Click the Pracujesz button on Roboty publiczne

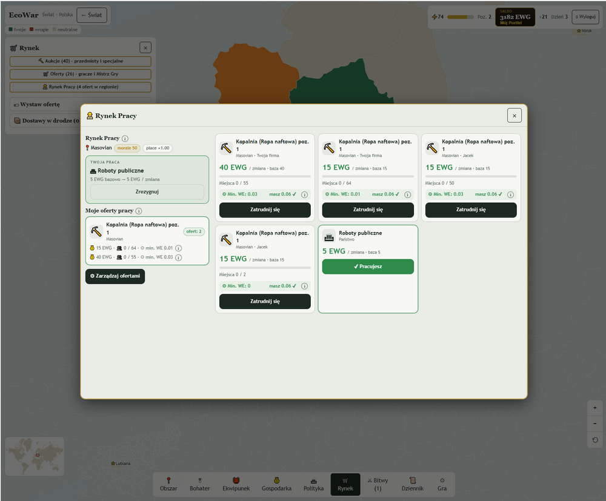(x=368, y=267)
